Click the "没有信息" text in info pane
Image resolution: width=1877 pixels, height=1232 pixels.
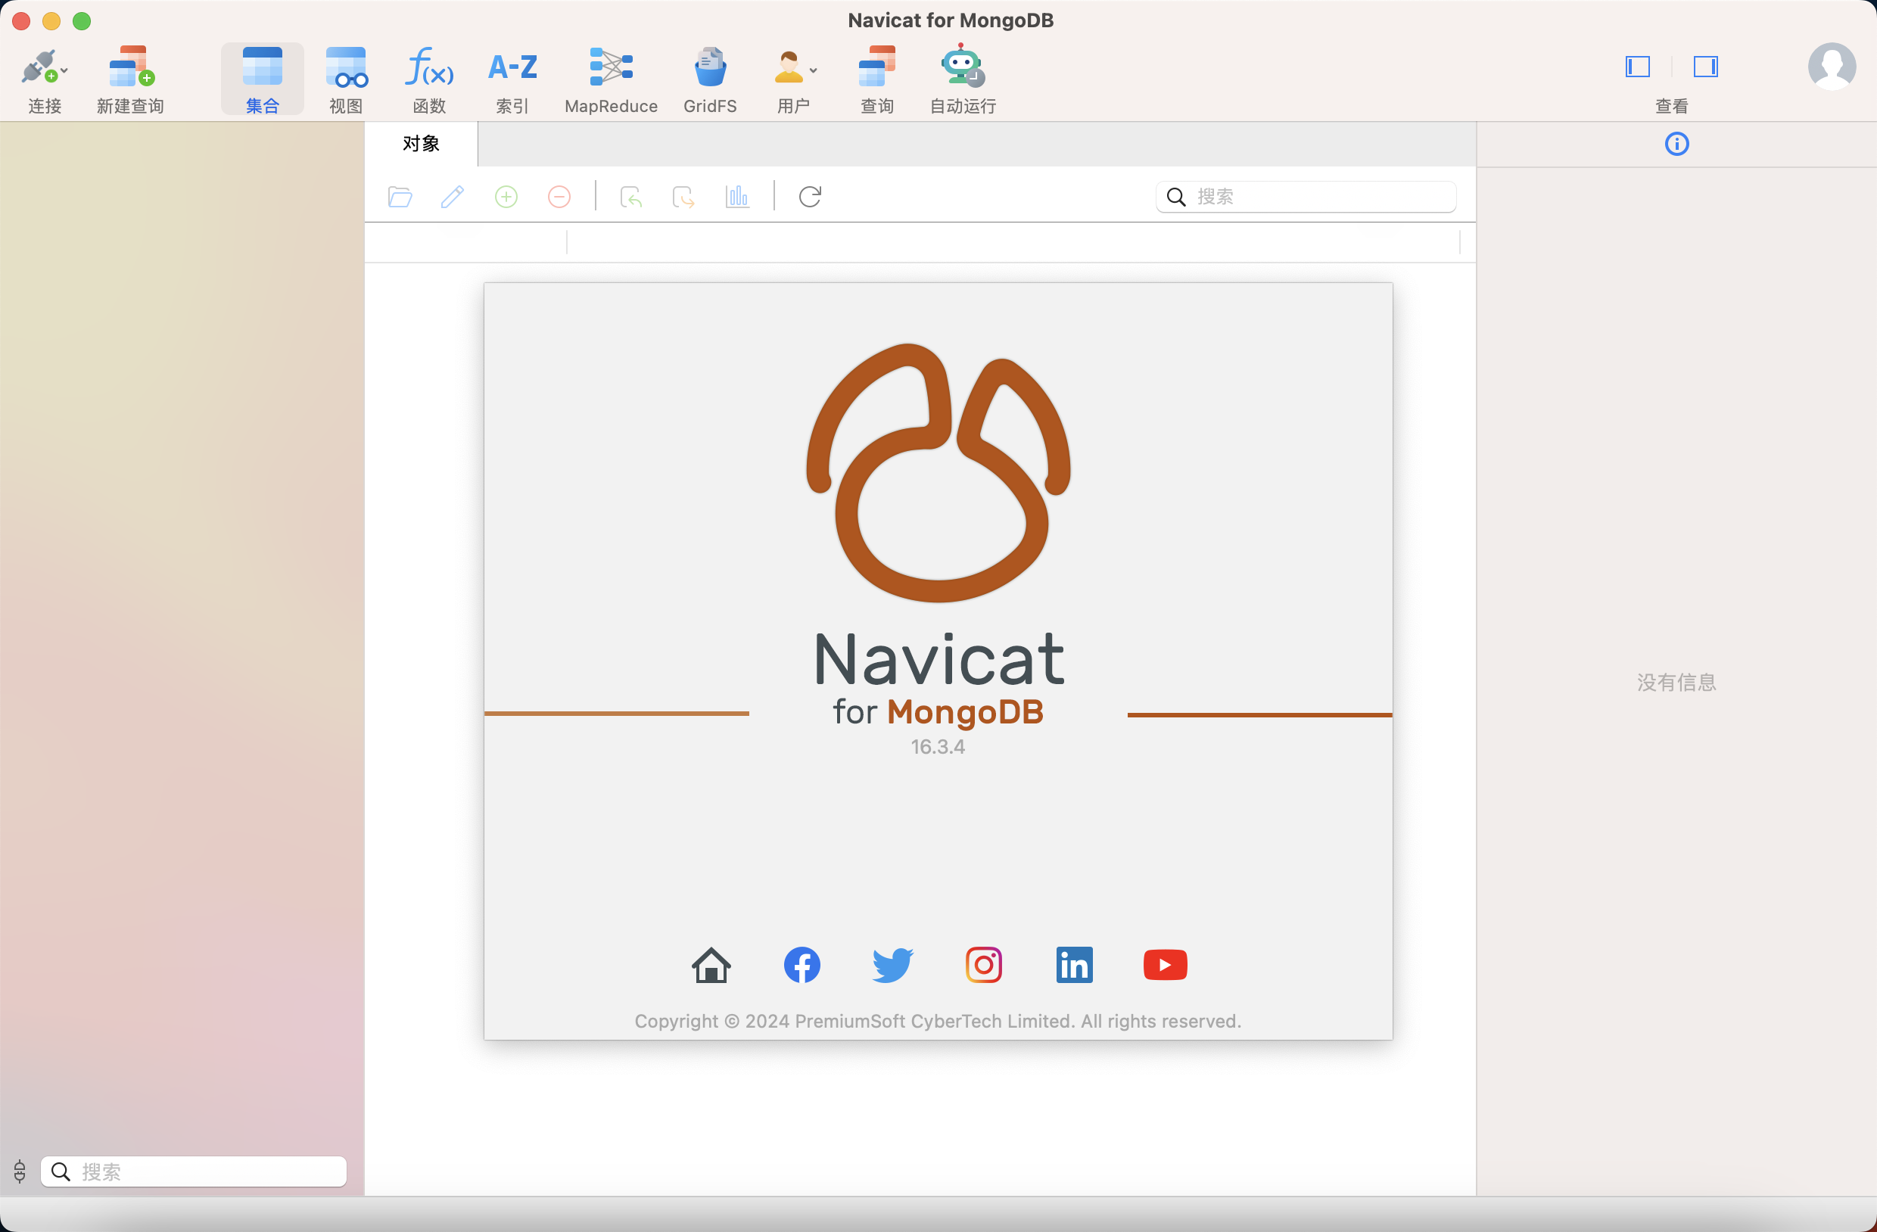point(1676,683)
